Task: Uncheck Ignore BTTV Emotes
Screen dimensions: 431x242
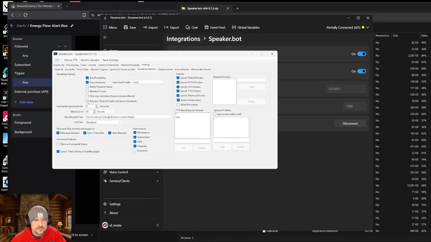Action: click(x=178, y=82)
